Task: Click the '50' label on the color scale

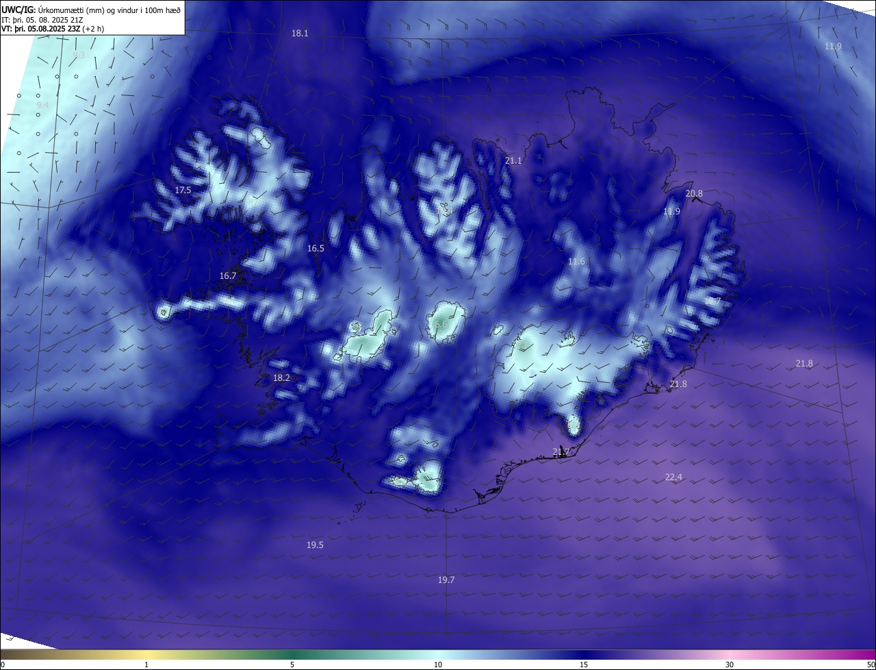Action: pos(871,665)
